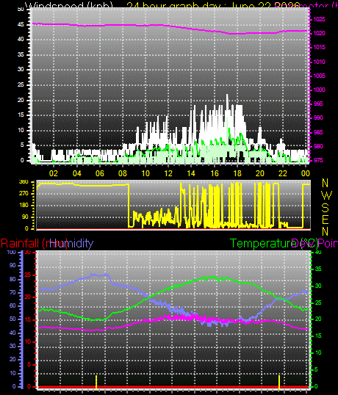Click the magenta Dew Point title
Viewport: 338px width, 395px height.
click(x=314, y=243)
